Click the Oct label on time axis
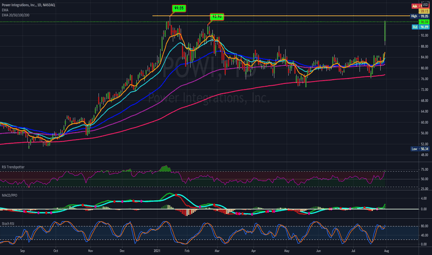 pyautogui.click(x=56, y=251)
